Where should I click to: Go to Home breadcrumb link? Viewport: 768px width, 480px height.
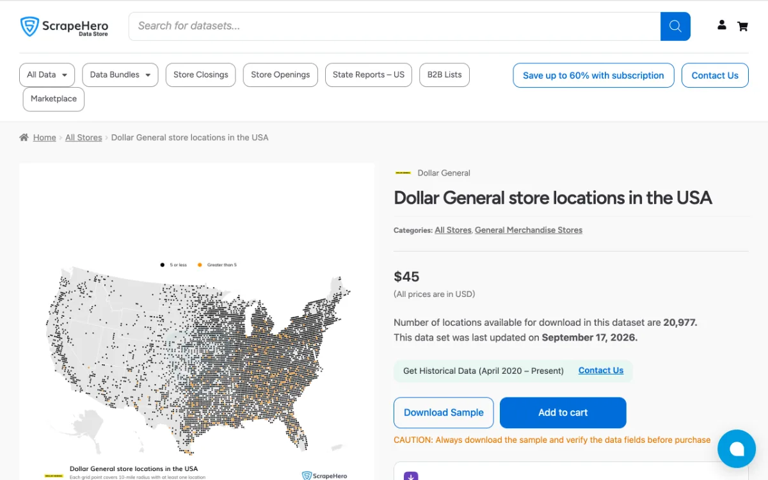45,138
